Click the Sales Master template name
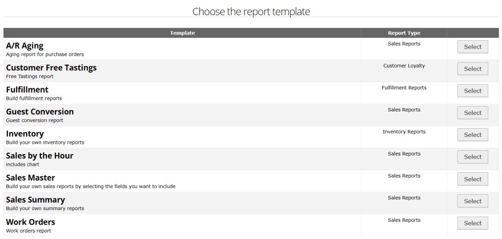 pyautogui.click(x=30, y=178)
